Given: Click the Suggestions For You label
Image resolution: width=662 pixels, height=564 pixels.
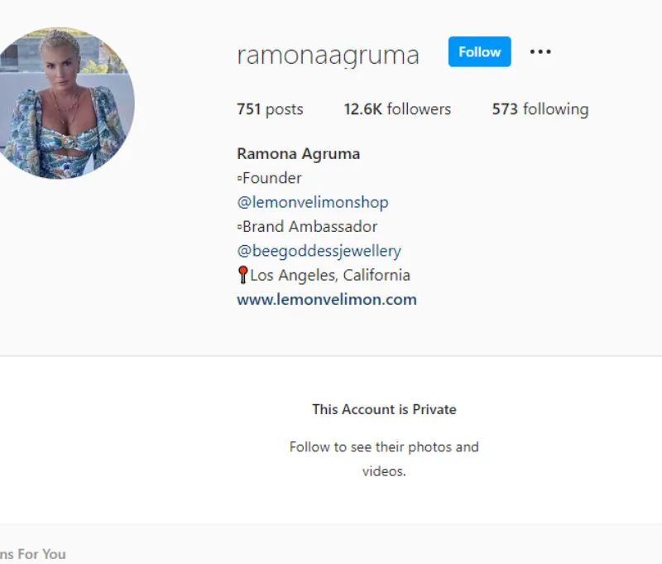Looking at the screenshot, I should [33, 554].
